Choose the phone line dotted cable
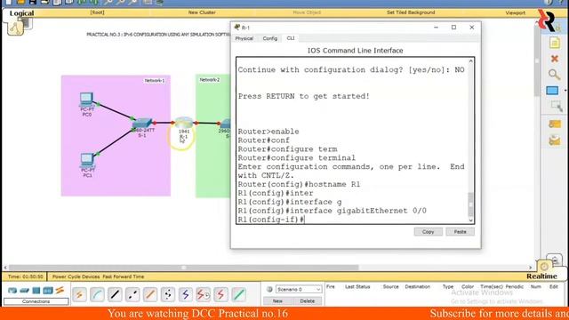The image size is (569, 320). tap(168, 294)
